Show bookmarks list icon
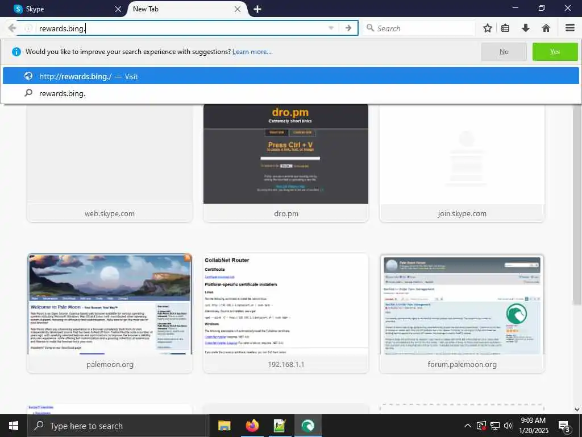Screen dimensions: 582x437 tap(505, 28)
